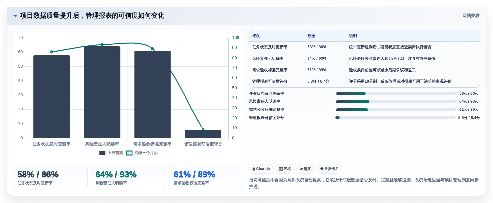Viewport: 493px width, 203px height.
Task: Click the 管理报表可信度评分 x-axis label
Action: click(203, 144)
